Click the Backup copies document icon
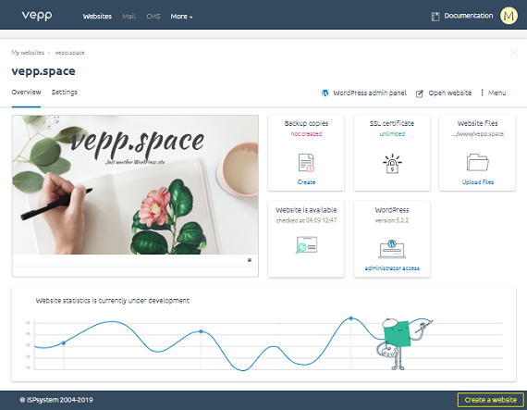The image size is (527, 410). point(306,163)
